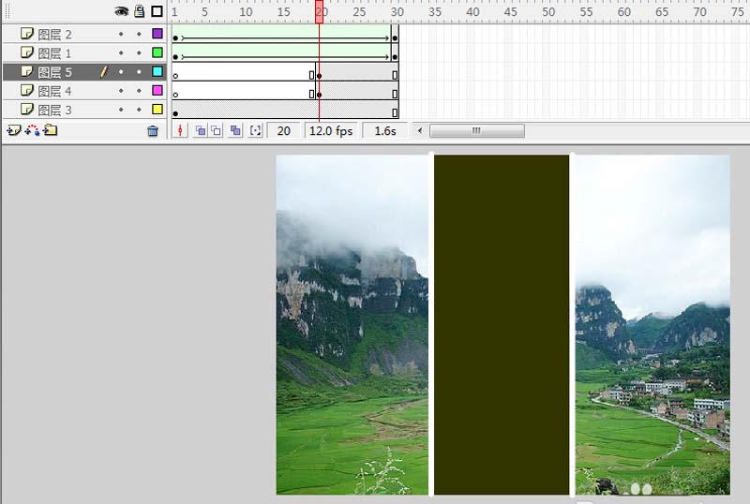Click purple outline swatch of 图层 2

click(157, 34)
